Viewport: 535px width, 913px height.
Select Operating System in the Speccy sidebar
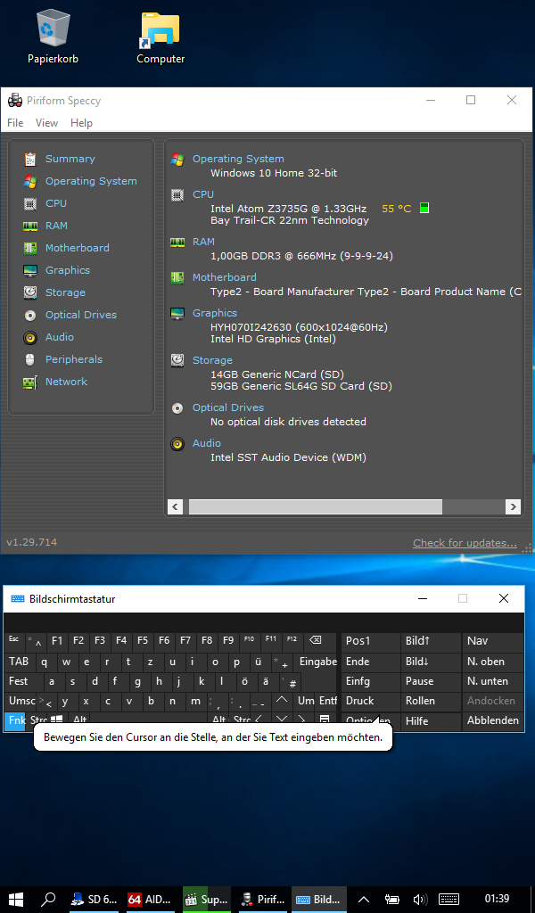click(91, 181)
